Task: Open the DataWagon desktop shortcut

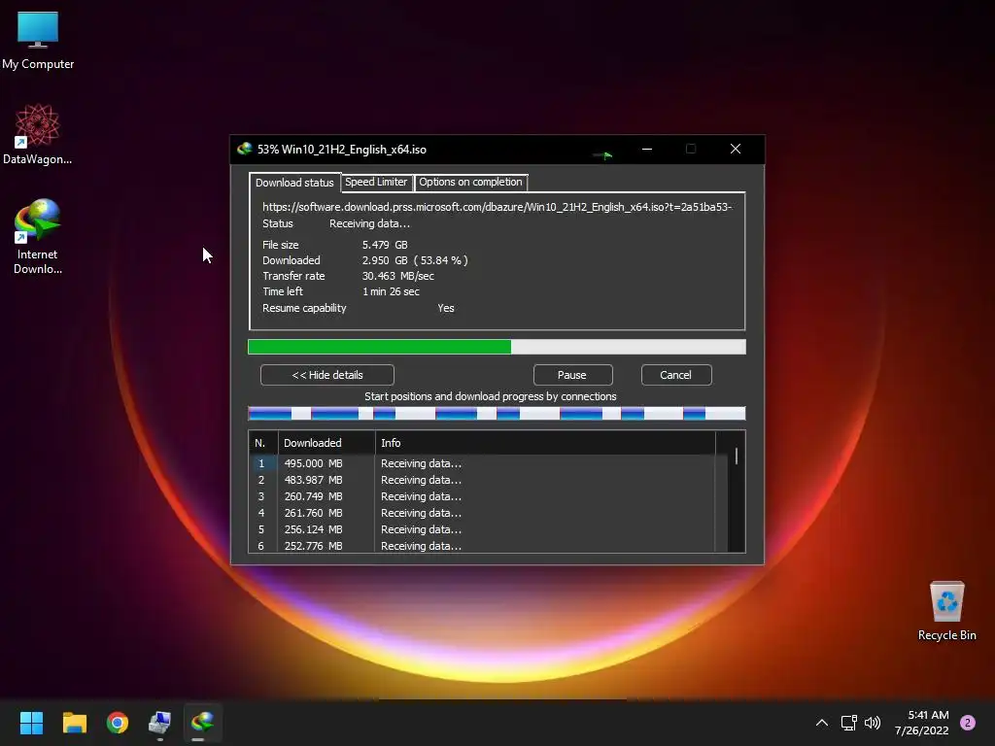Action: (x=38, y=134)
